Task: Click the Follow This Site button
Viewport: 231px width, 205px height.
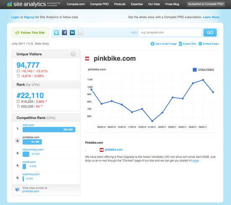Action: click(x=30, y=33)
